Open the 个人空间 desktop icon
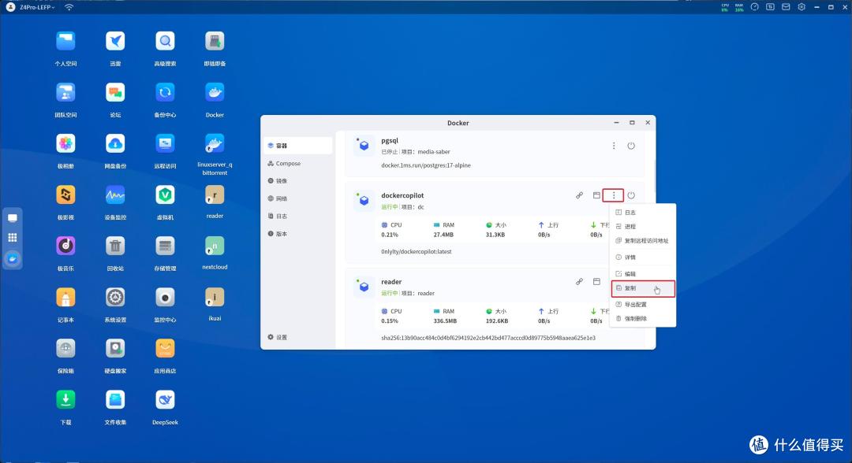Image resolution: width=852 pixels, height=463 pixels. click(65, 42)
